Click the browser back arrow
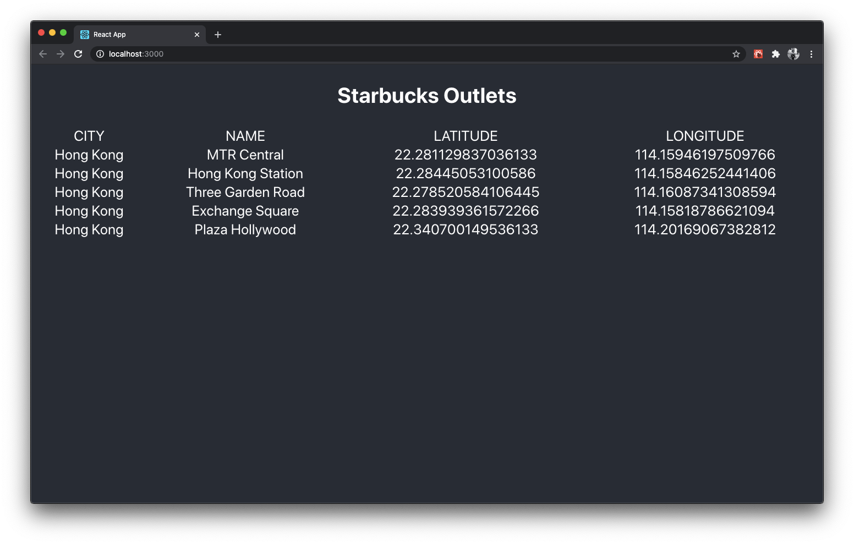Image resolution: width=854 pixels, height=544 pixels. point(43,54)
